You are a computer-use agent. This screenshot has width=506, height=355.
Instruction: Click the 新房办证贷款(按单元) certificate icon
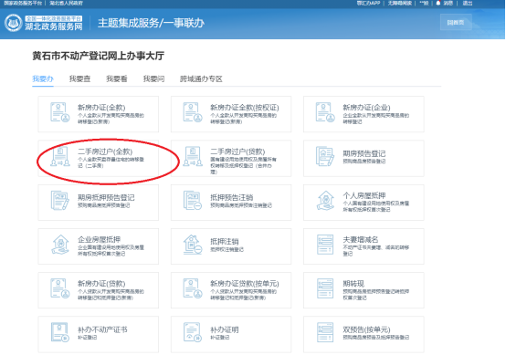[193, 288]
